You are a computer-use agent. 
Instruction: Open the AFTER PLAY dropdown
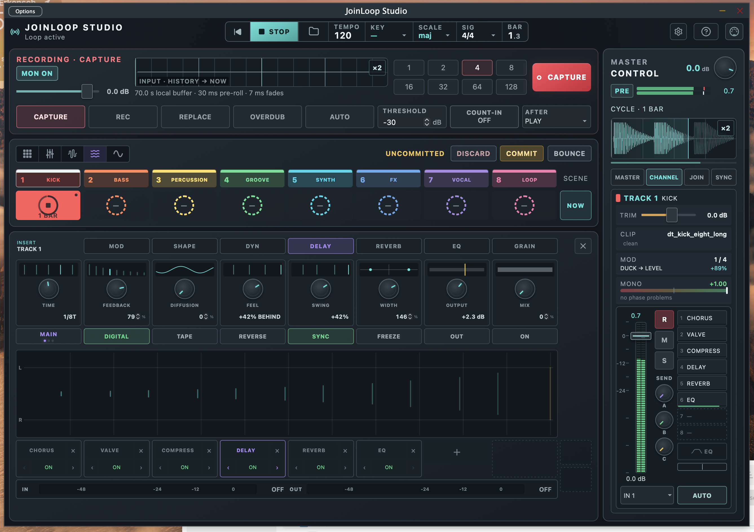click(556, 117)
